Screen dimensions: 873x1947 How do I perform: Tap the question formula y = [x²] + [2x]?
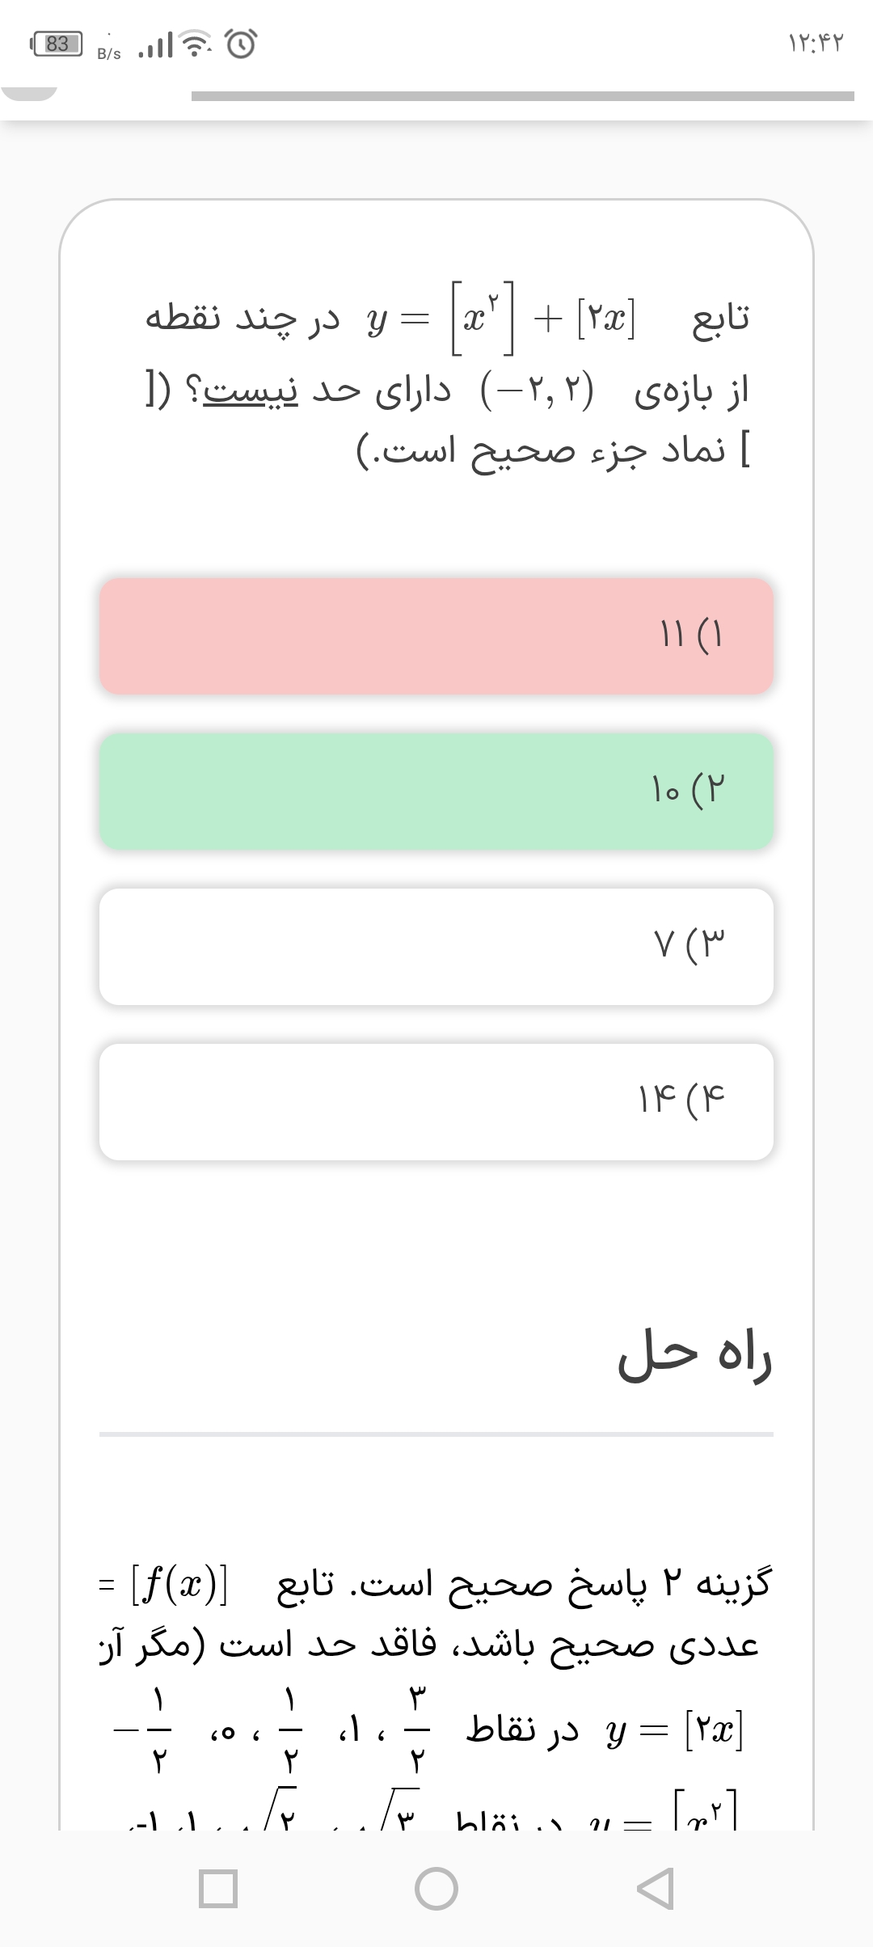pos(501,319)
